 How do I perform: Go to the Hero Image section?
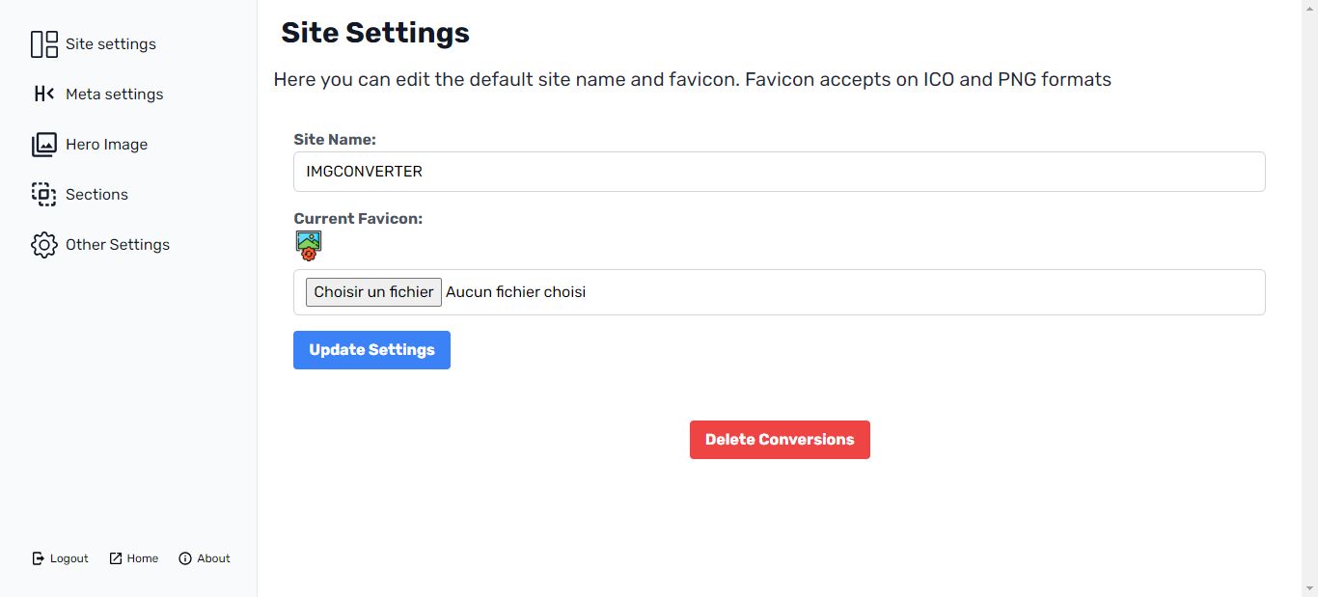coord(106,145)
